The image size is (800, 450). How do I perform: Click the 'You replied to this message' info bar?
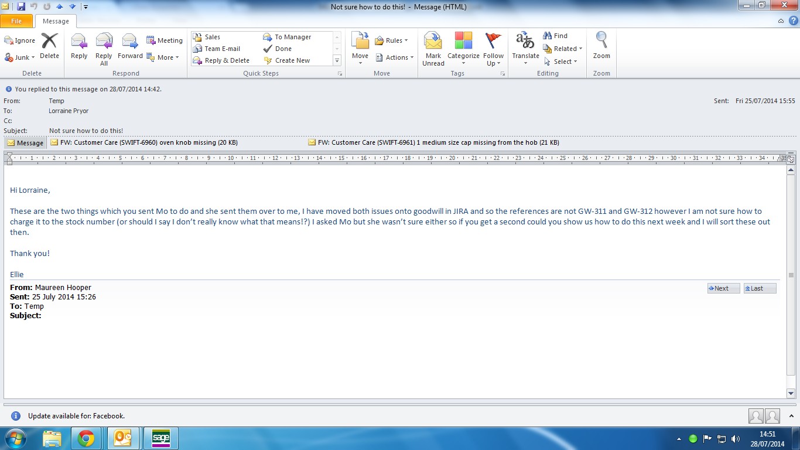[88, 89]
